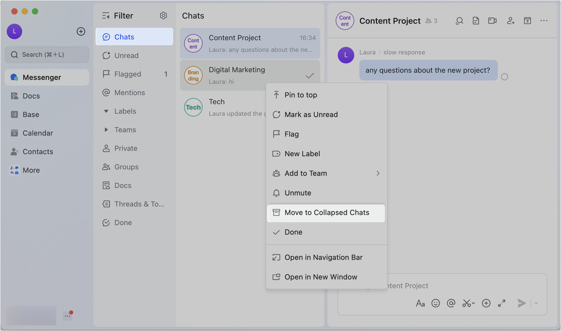Image resolution: width=561 pixels, height=331 pixels.
Task: Click the @ mention icon in composer
Action: click(x=451, y=303)
